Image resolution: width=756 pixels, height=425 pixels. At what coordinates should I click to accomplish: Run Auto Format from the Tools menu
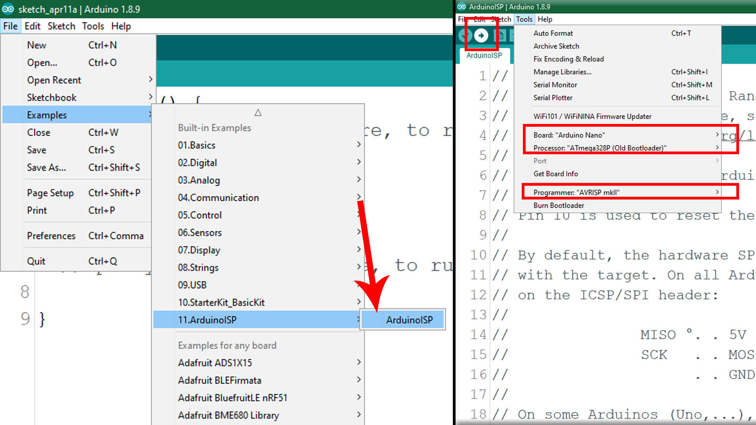coord(618,33)
